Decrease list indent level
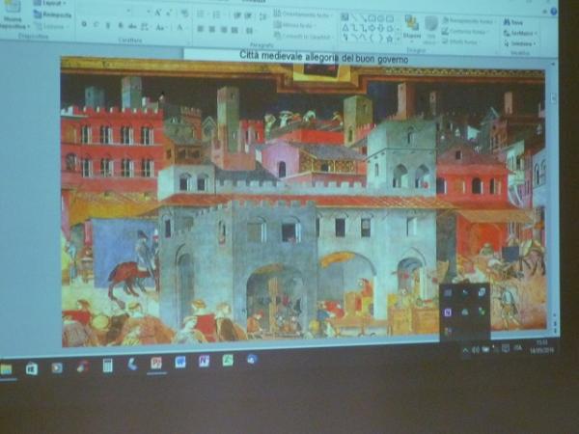This screenshot has height=434, width=579. 237,15
